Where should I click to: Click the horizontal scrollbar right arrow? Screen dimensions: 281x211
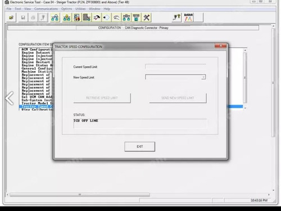(269, 195)
